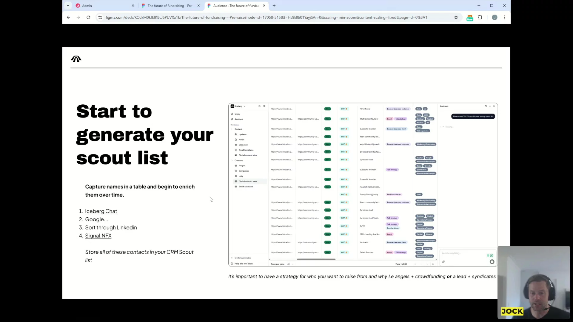Screen dimensions: 573x322
Task: Click the Iceberg CRM screenshot image
Action: click(x=363, y=184)
